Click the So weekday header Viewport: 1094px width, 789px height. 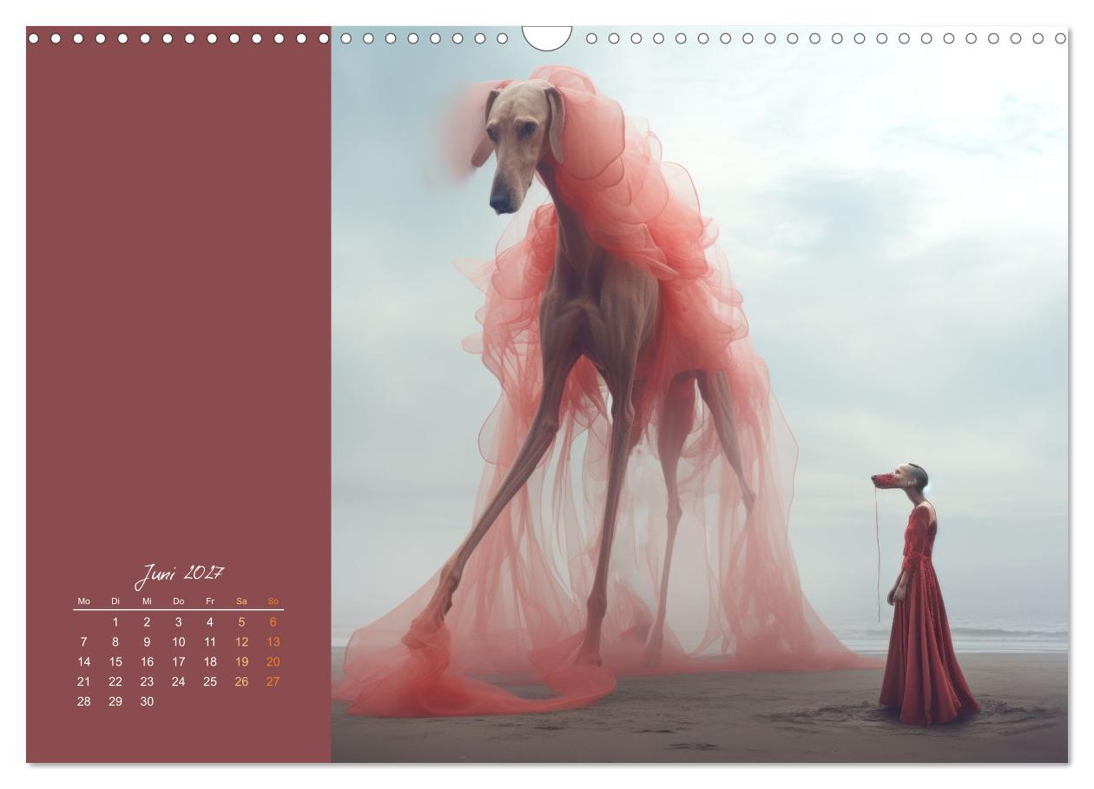click(x=273, y=601)
